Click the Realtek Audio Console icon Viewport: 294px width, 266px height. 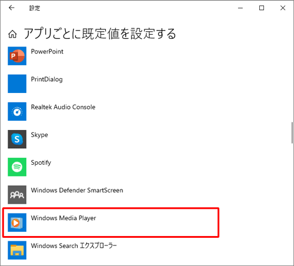click(17, 111)
